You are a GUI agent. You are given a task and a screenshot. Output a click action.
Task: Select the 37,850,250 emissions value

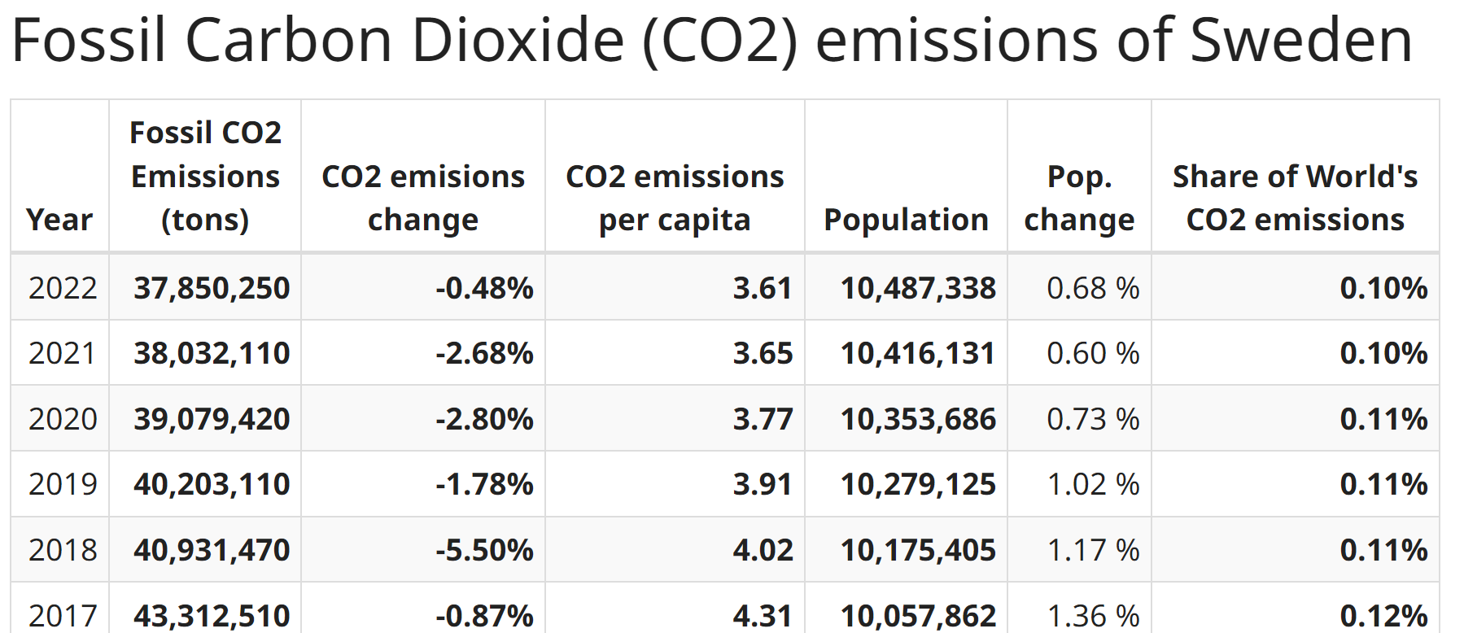pyautogui.click(x=212, y=288)
